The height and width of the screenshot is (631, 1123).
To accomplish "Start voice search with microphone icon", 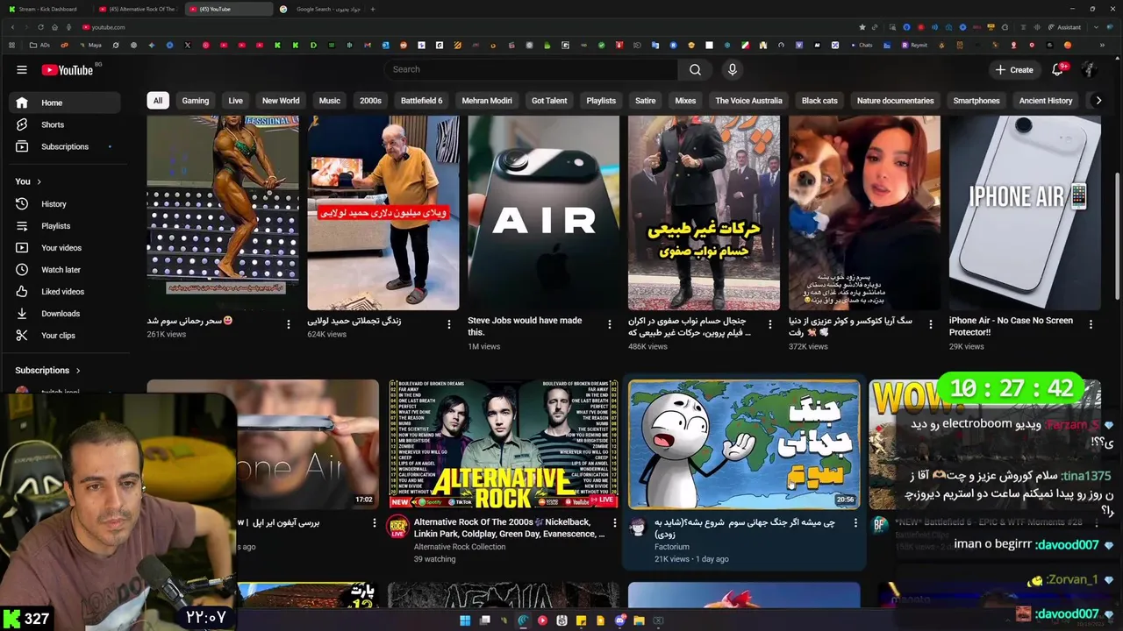I will point(733,69).
